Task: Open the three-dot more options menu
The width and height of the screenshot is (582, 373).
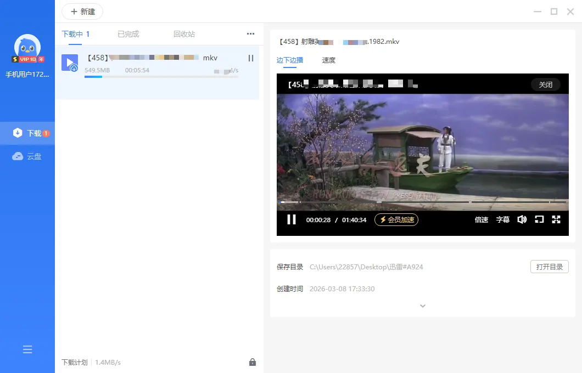Action: [x=250, y=34]
